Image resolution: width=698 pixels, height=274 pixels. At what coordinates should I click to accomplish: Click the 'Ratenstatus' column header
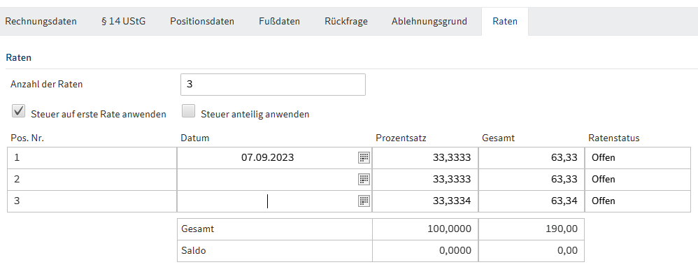pyautogui.click(x=614, y=138)
